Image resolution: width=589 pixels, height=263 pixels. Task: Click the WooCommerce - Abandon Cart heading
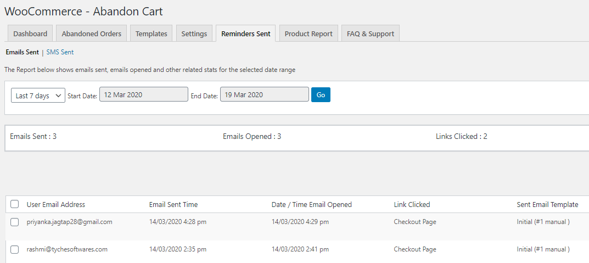coord(83,12)
